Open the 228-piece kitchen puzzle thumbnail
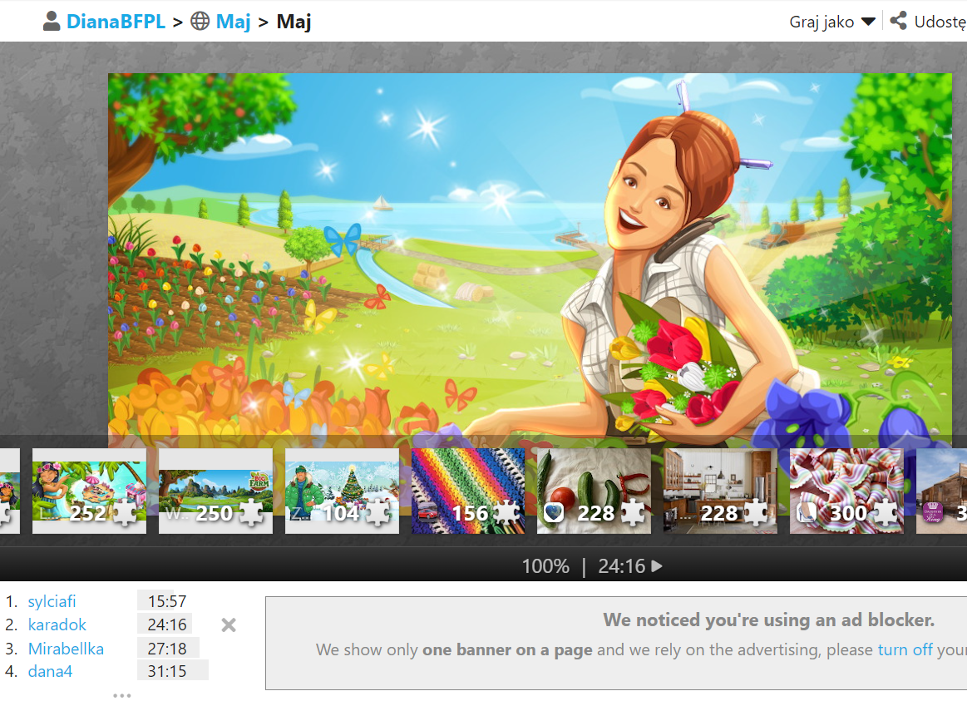967x701 pixels. pyautogui.click(x=720, y=491)
